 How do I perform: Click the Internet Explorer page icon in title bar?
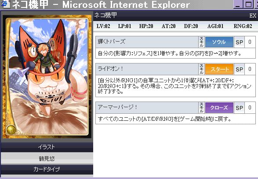coord(5,4)
